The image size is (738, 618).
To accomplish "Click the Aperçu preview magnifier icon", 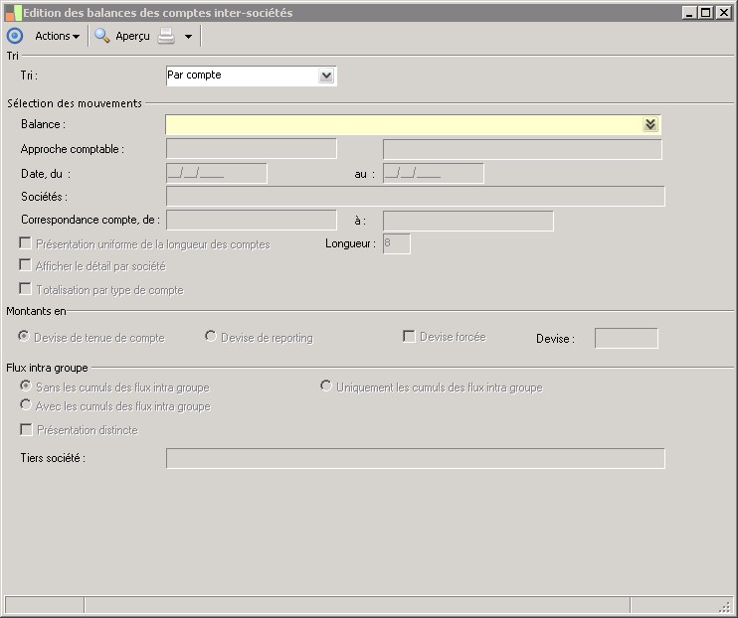I will (x=102, y=36).
